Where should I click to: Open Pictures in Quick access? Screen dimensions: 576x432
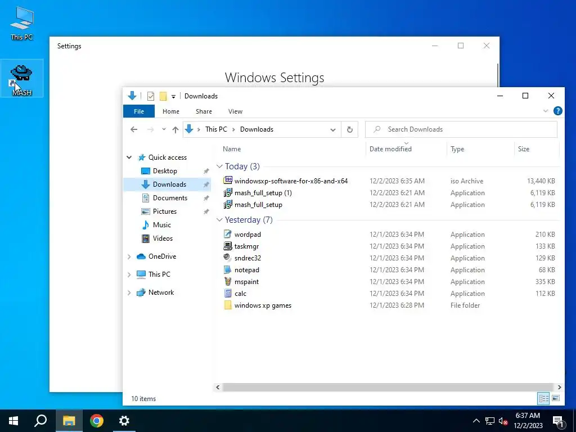tap(165, 211)
